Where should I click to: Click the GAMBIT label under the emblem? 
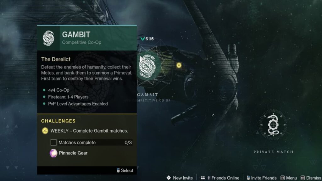click(148, 95)
